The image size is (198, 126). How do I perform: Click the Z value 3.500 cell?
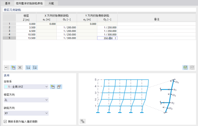tap(26, 28)
